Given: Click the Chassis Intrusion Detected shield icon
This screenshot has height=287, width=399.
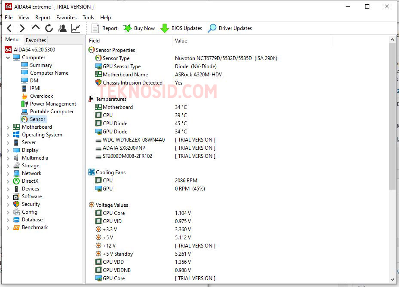Looking at the screenshot, I should tap(98, 82).
